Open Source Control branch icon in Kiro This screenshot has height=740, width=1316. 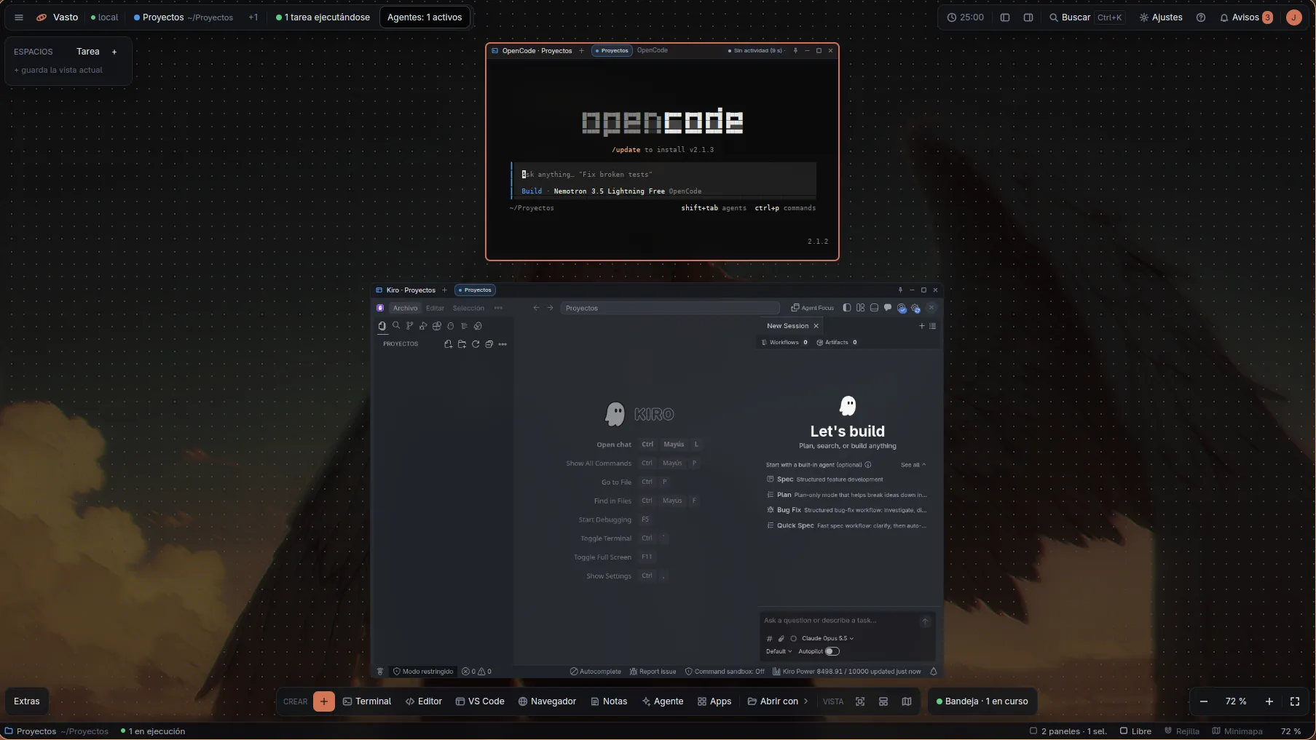[x=409, y=326]
